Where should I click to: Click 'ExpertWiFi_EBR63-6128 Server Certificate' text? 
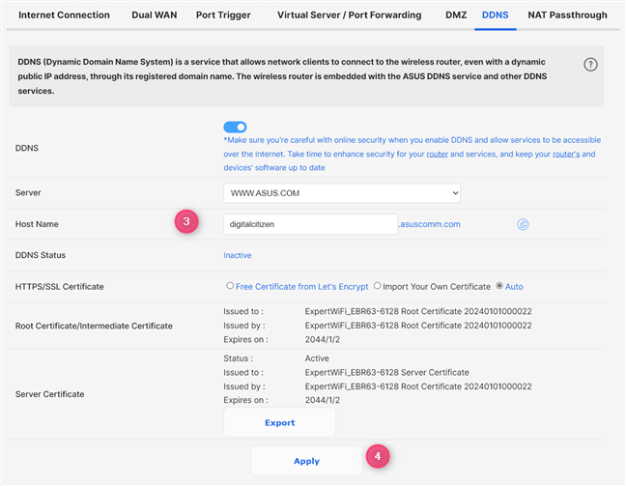point(386,372)
